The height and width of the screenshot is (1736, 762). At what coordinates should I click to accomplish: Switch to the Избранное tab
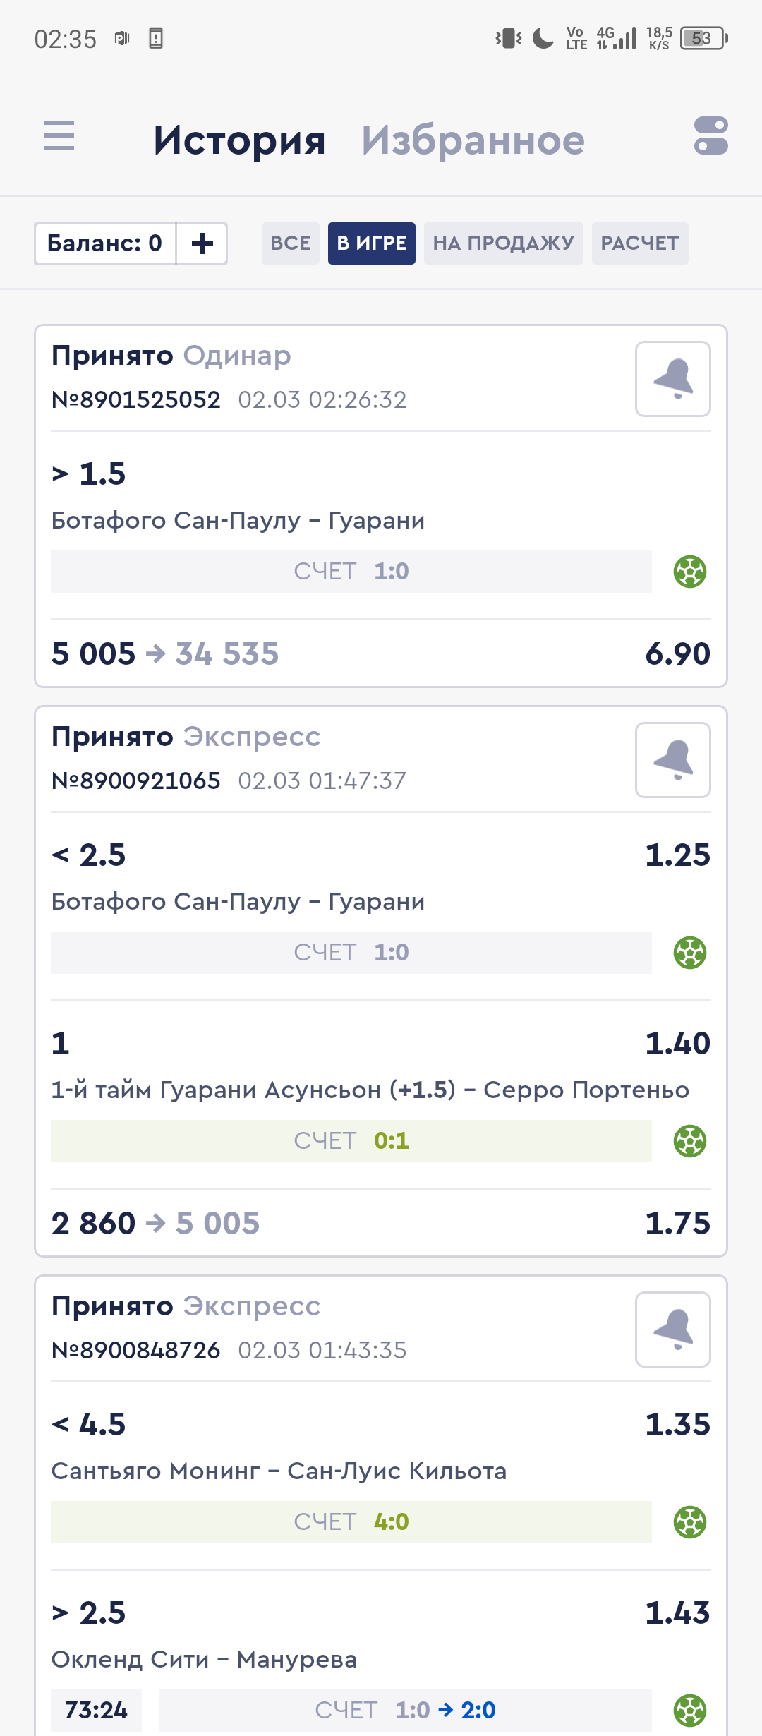[473, 140]
